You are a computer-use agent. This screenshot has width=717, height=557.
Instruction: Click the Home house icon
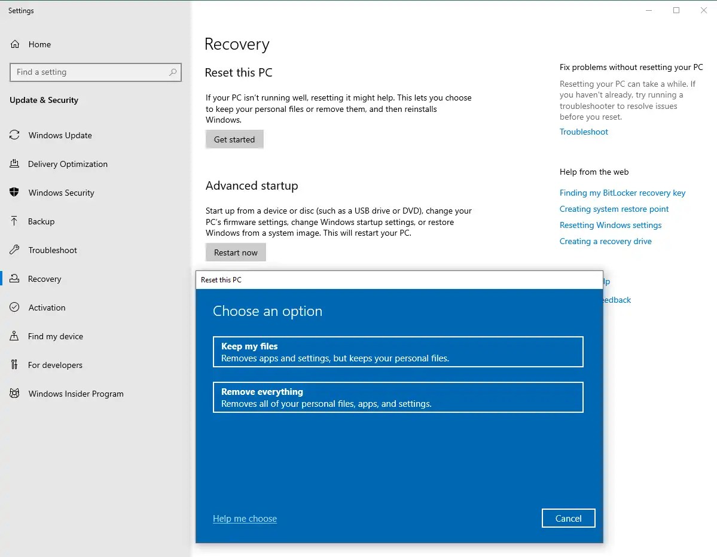tap(14, 44)
